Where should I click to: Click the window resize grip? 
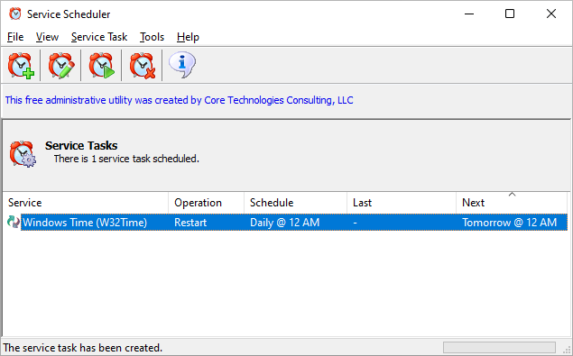pos(567,350)
